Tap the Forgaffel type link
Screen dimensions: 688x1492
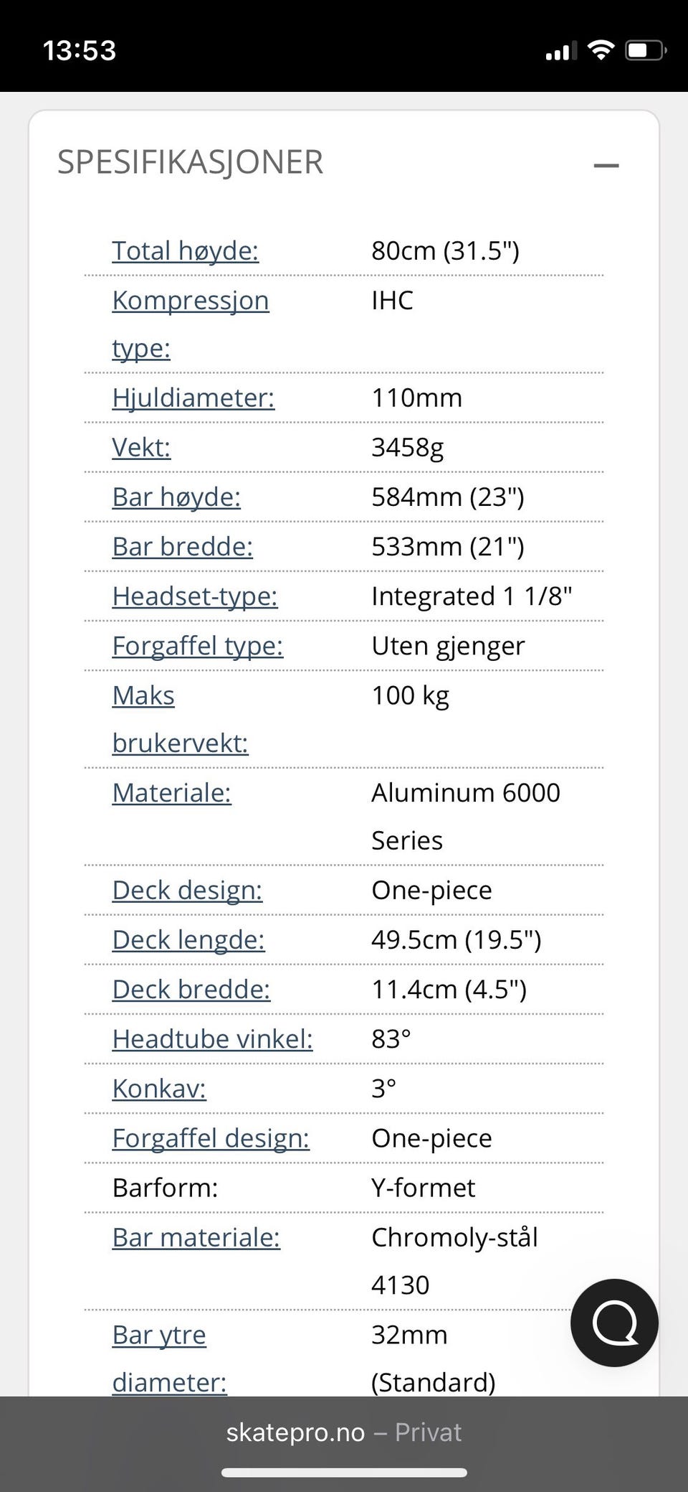[198, 645]
